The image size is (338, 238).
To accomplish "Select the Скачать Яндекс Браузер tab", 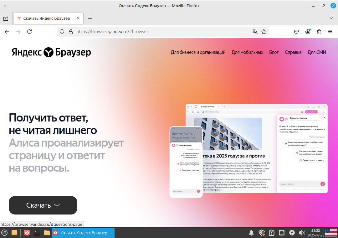I will pos(47,18).
